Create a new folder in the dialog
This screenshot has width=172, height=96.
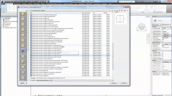121,11
